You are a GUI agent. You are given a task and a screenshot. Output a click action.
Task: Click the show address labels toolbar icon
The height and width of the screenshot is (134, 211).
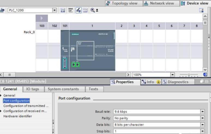tap(63, 10)
